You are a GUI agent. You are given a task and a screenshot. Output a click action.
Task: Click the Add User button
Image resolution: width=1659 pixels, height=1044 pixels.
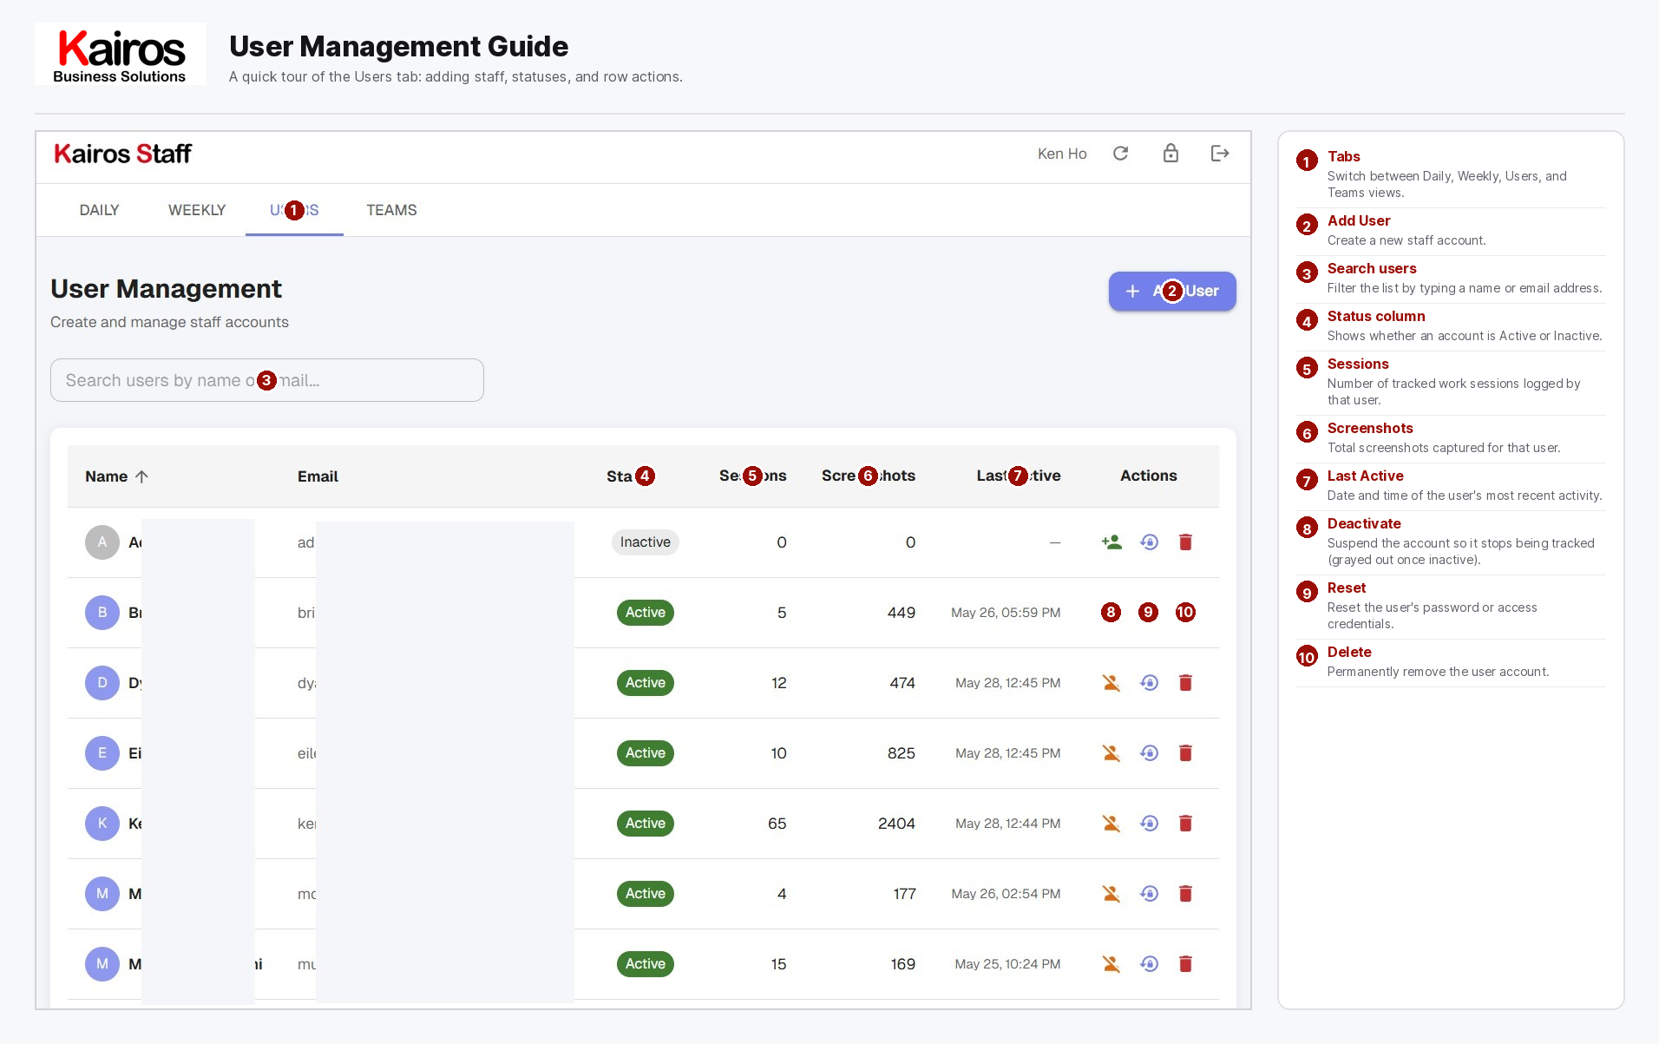1172,292
